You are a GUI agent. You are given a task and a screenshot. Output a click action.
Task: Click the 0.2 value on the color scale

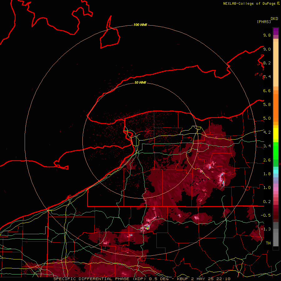(x=267, y=202)
